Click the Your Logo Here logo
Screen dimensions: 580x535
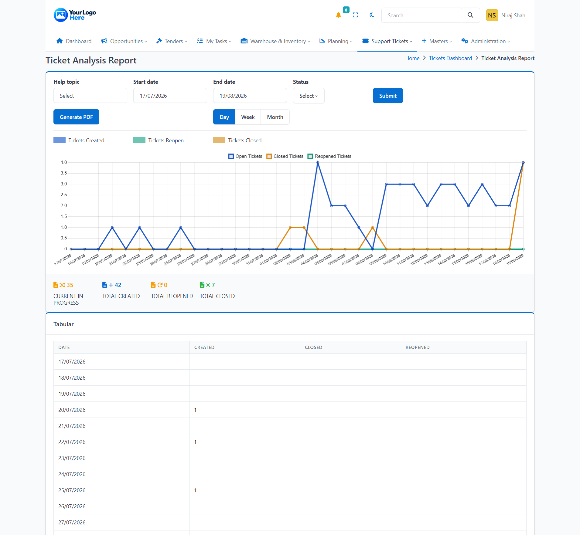click(75, 15)
